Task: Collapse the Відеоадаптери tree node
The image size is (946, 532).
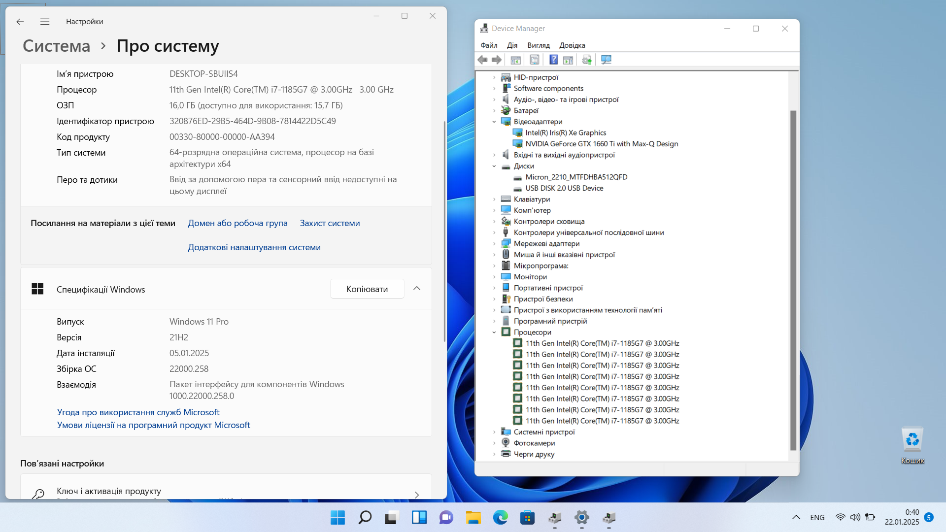Action: 494,122
